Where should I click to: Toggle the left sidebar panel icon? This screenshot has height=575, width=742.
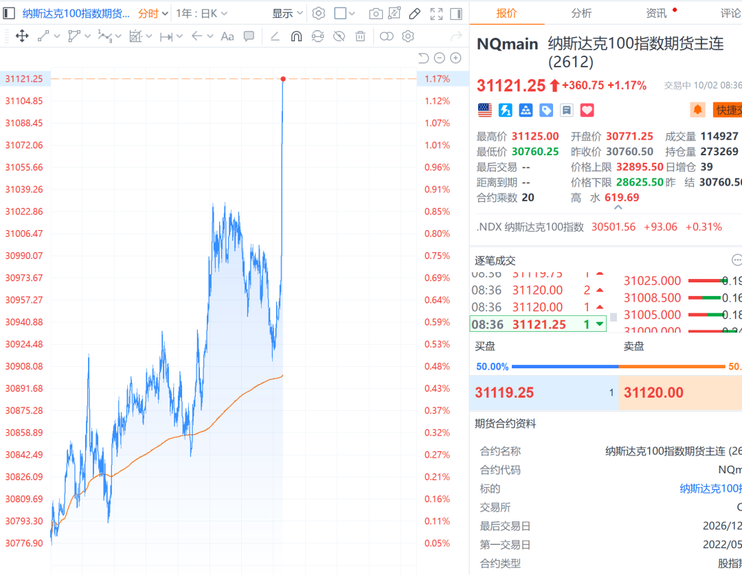click(x=8, y=13)
